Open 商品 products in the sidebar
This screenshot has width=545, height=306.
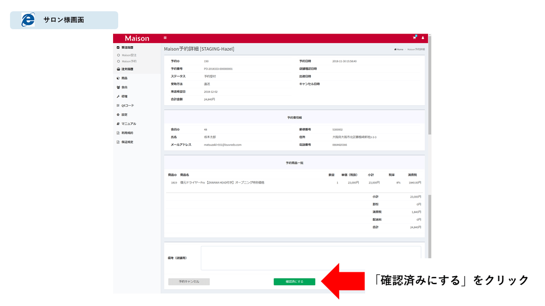124,78
